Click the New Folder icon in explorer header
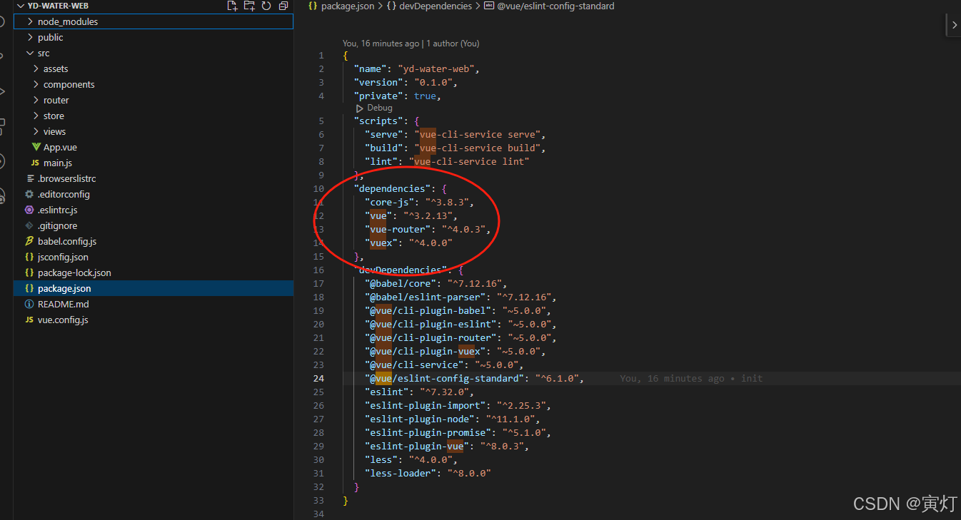Viewport: 961px width, 520px height. click(x=249, y=6)
